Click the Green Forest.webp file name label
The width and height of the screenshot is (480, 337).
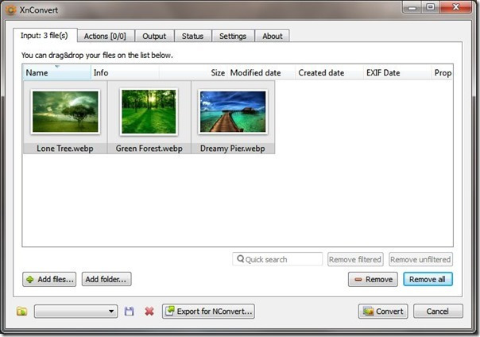[x=149, y=149]
